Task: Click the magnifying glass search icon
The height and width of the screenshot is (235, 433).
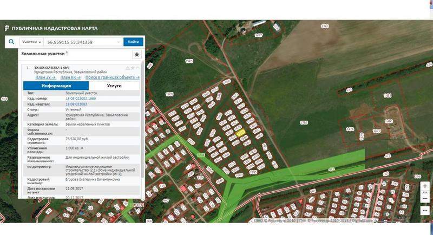Action: (x=11, y=42)
